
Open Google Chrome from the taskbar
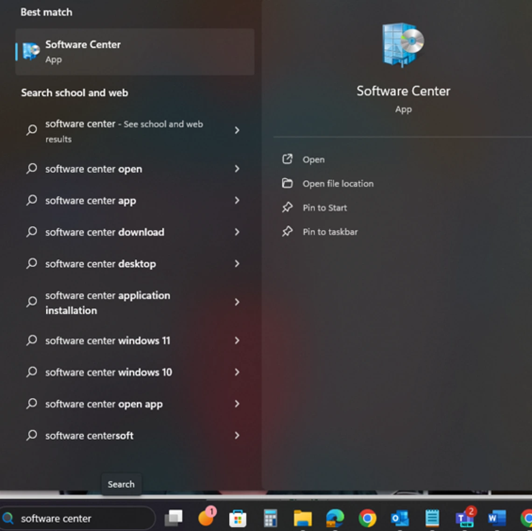[367, 518]
